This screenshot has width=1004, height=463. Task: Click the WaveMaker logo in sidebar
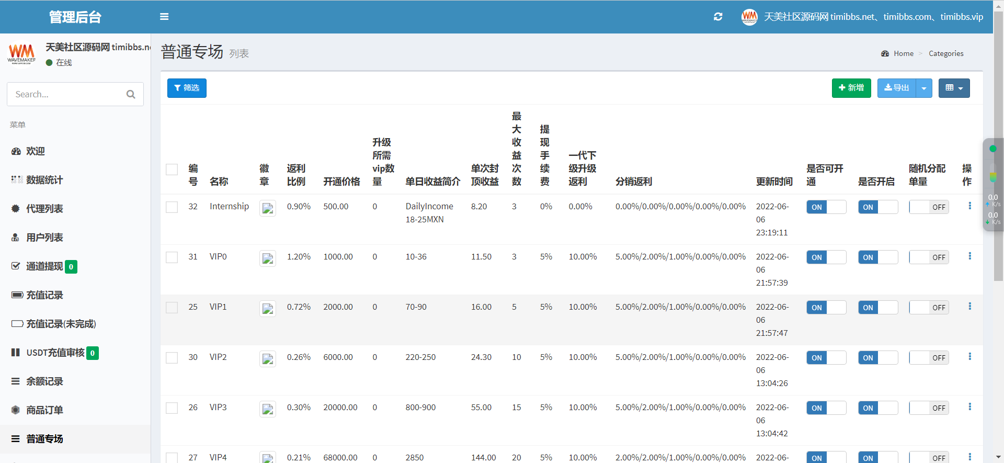(x=21, y=54)
